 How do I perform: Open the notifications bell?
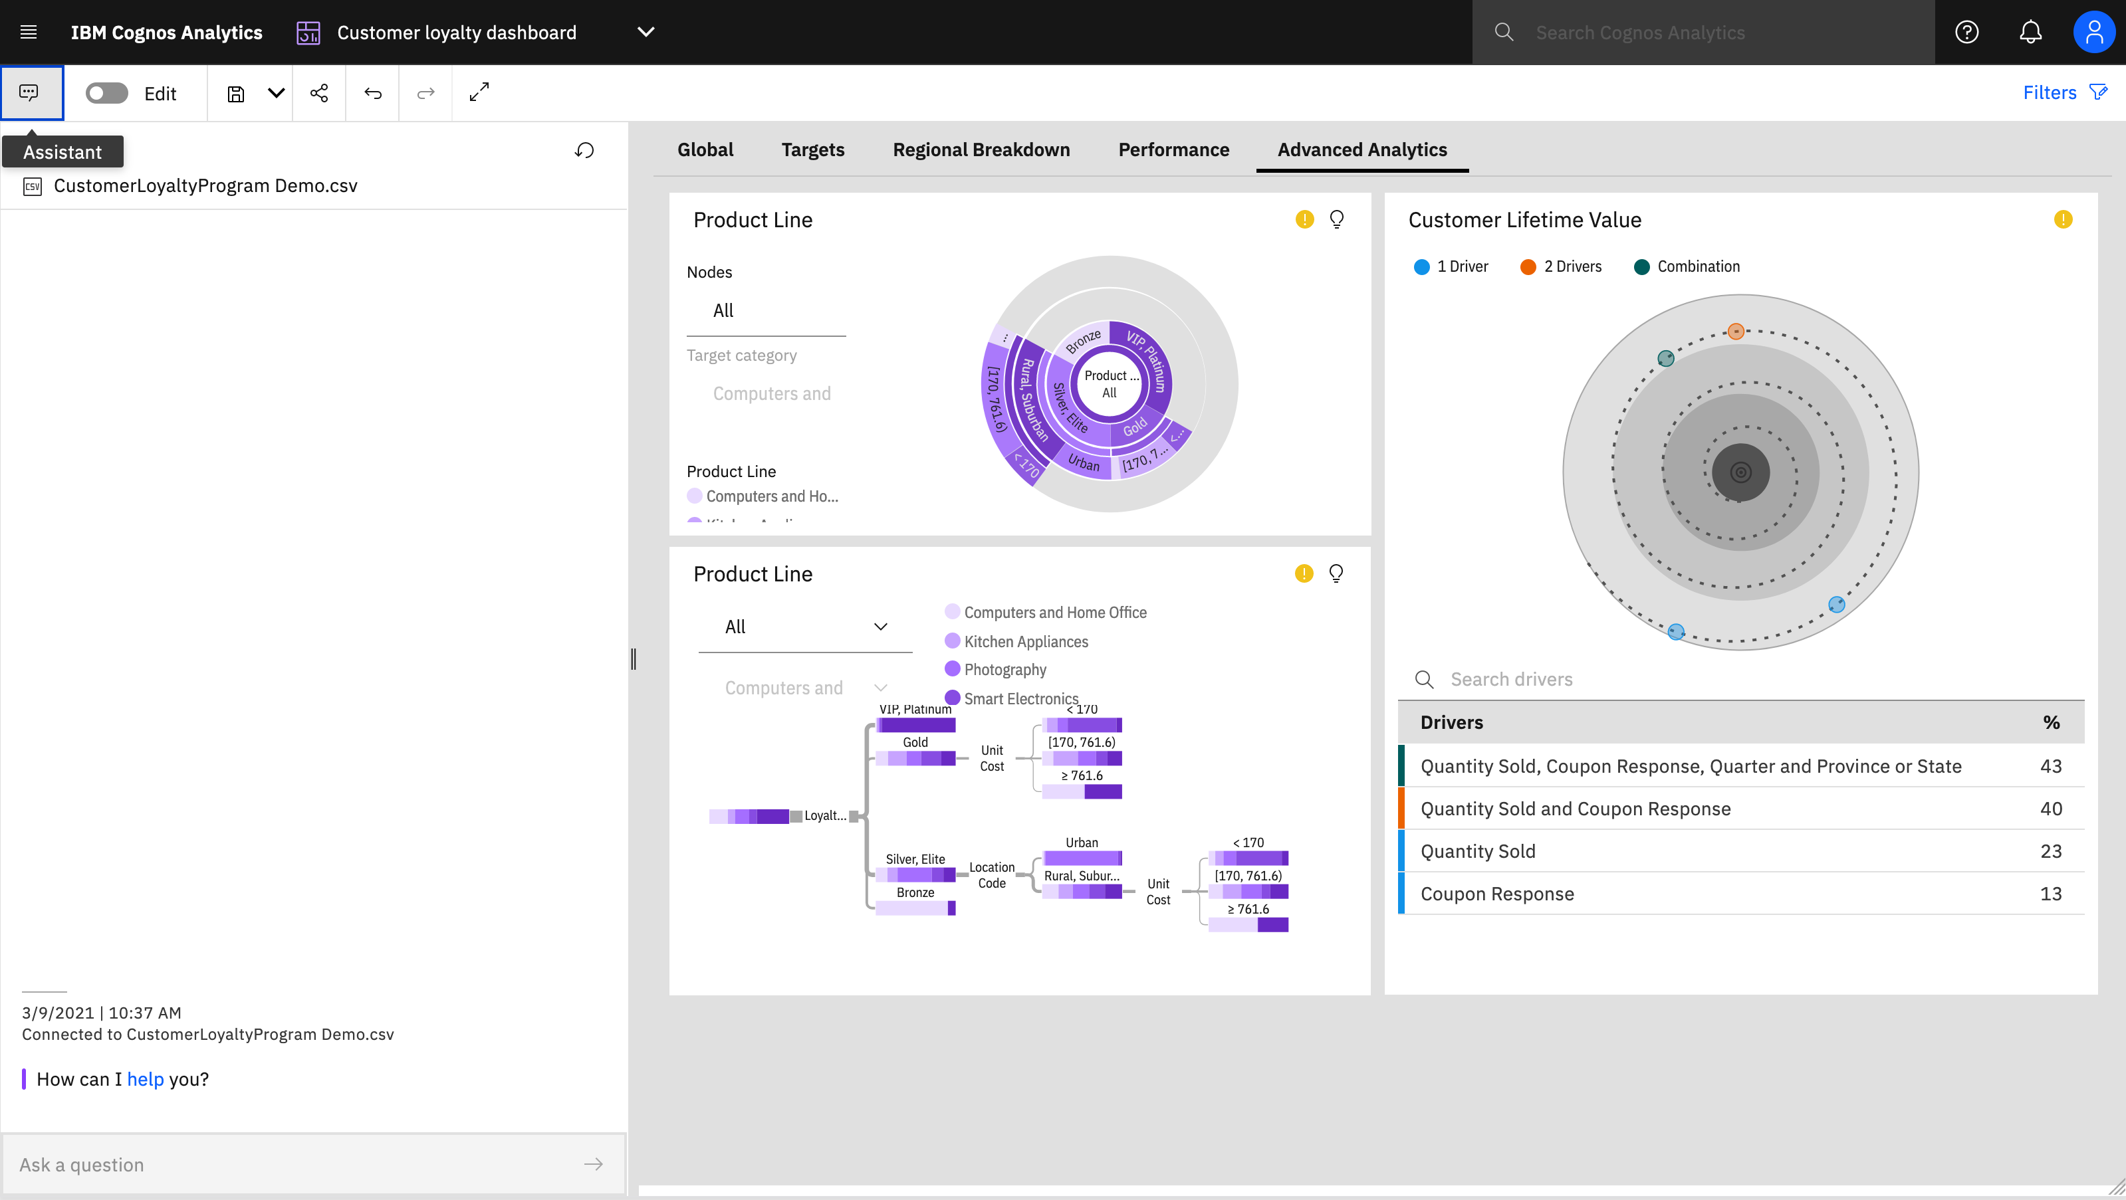(2030, 31)
